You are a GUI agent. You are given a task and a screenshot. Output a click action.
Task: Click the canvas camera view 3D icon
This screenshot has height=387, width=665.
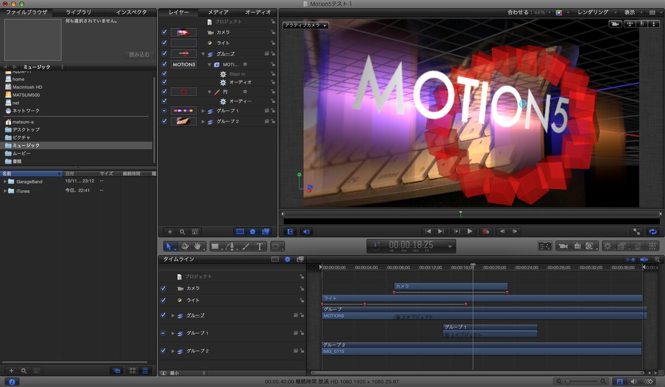615,24
